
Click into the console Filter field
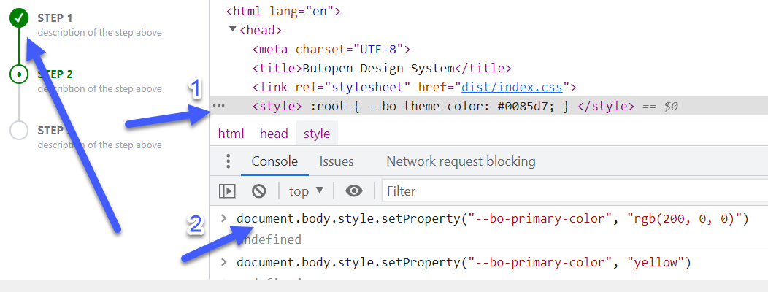tap(569, 191)
